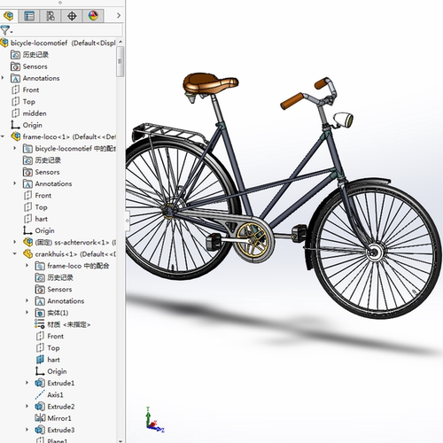This screenshot has width=443, height=443.
Task: Expand the ss-achtervork<1> component
Action: 15,242
